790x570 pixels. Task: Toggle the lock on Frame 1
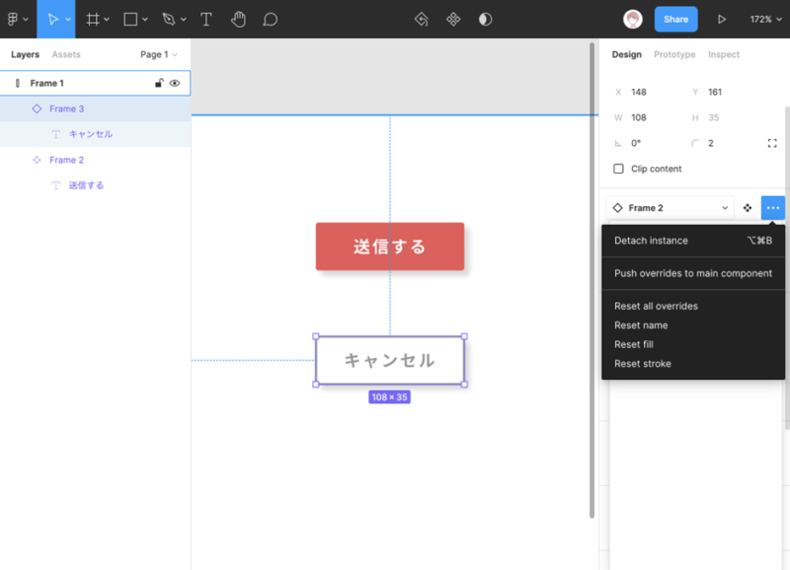coord(159,84)
